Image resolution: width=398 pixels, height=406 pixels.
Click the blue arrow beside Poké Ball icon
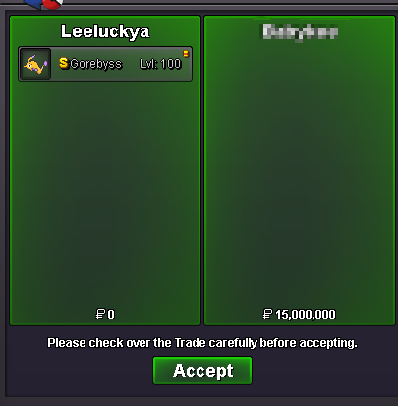(34, 4)
